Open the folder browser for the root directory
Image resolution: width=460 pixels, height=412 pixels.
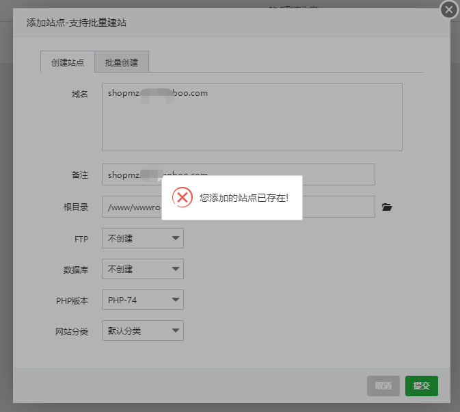387,207
